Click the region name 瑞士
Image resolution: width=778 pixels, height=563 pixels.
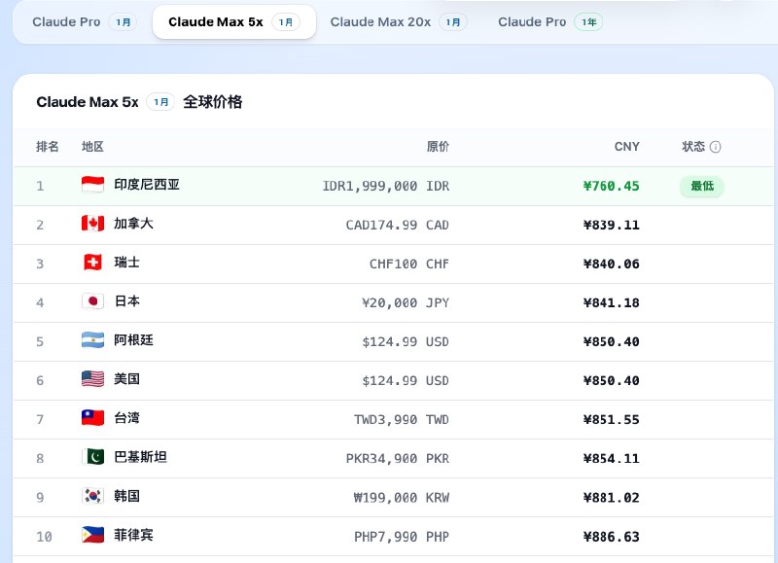pos(127,263)
